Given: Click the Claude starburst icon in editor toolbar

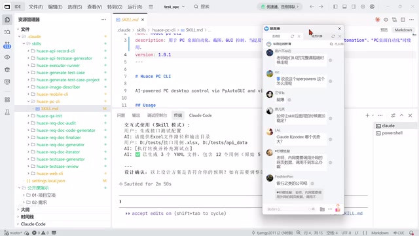Looking at the screenshot, I should tap(378, 20).
